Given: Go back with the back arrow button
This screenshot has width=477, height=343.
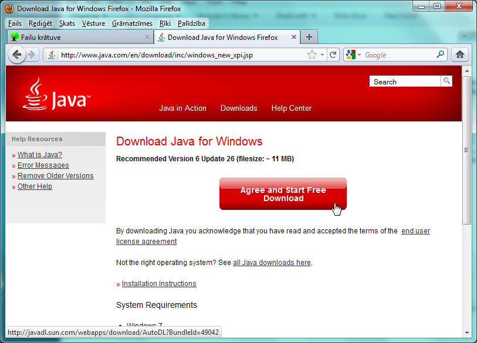Looking at the screenshot, I should point(17,55).
